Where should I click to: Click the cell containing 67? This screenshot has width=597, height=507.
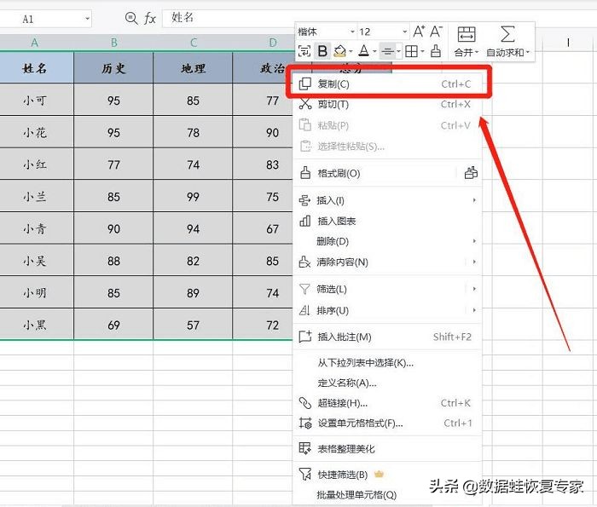click(263, 228)
